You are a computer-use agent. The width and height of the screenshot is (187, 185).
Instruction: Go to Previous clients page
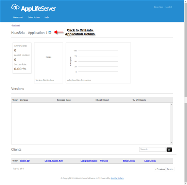(x=160, y=169)
